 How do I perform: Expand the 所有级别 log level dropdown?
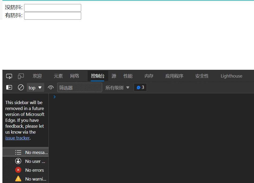[x=117, y=87]
